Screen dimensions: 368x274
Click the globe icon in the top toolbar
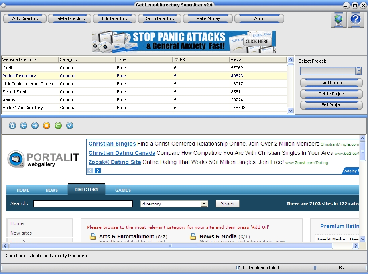pyautogui.click(x=338, y=20)
